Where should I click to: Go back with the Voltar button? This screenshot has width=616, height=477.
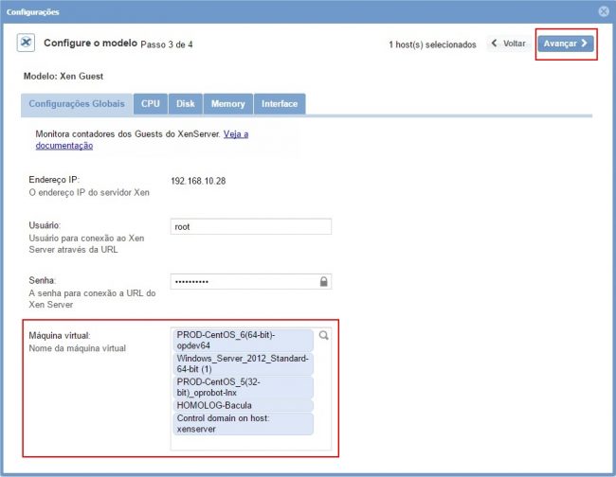coord(508,44)
